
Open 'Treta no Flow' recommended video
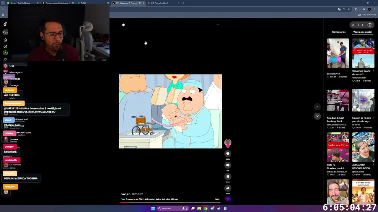click(338, 147)
